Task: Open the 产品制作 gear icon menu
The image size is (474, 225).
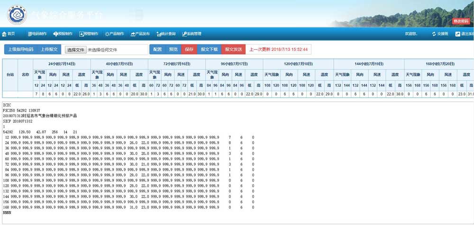Action: click(x=107, y=34)
